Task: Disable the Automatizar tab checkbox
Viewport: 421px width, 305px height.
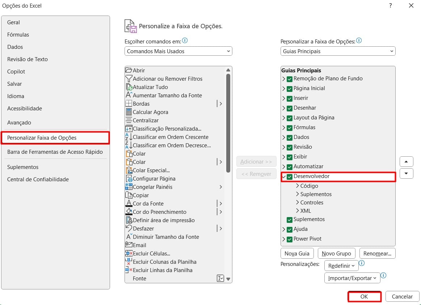Action: [290, 167]
